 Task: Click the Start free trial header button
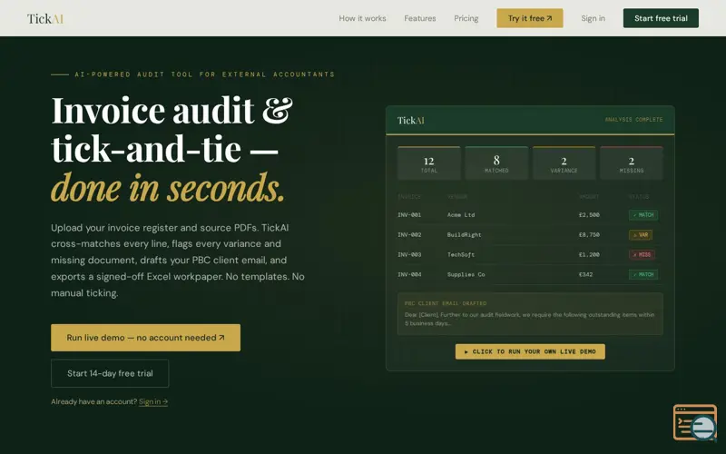pos(661,18)
